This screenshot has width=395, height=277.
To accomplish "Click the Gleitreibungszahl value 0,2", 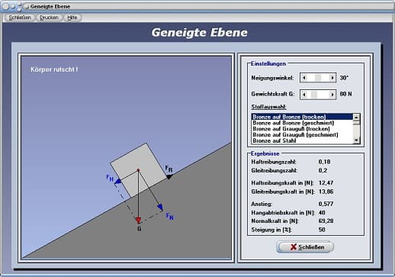I will click(323, 170).
